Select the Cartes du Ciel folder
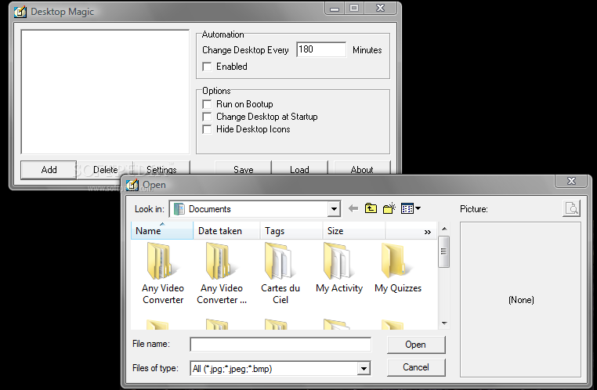The image size is (597, 390). click(280, 273)
